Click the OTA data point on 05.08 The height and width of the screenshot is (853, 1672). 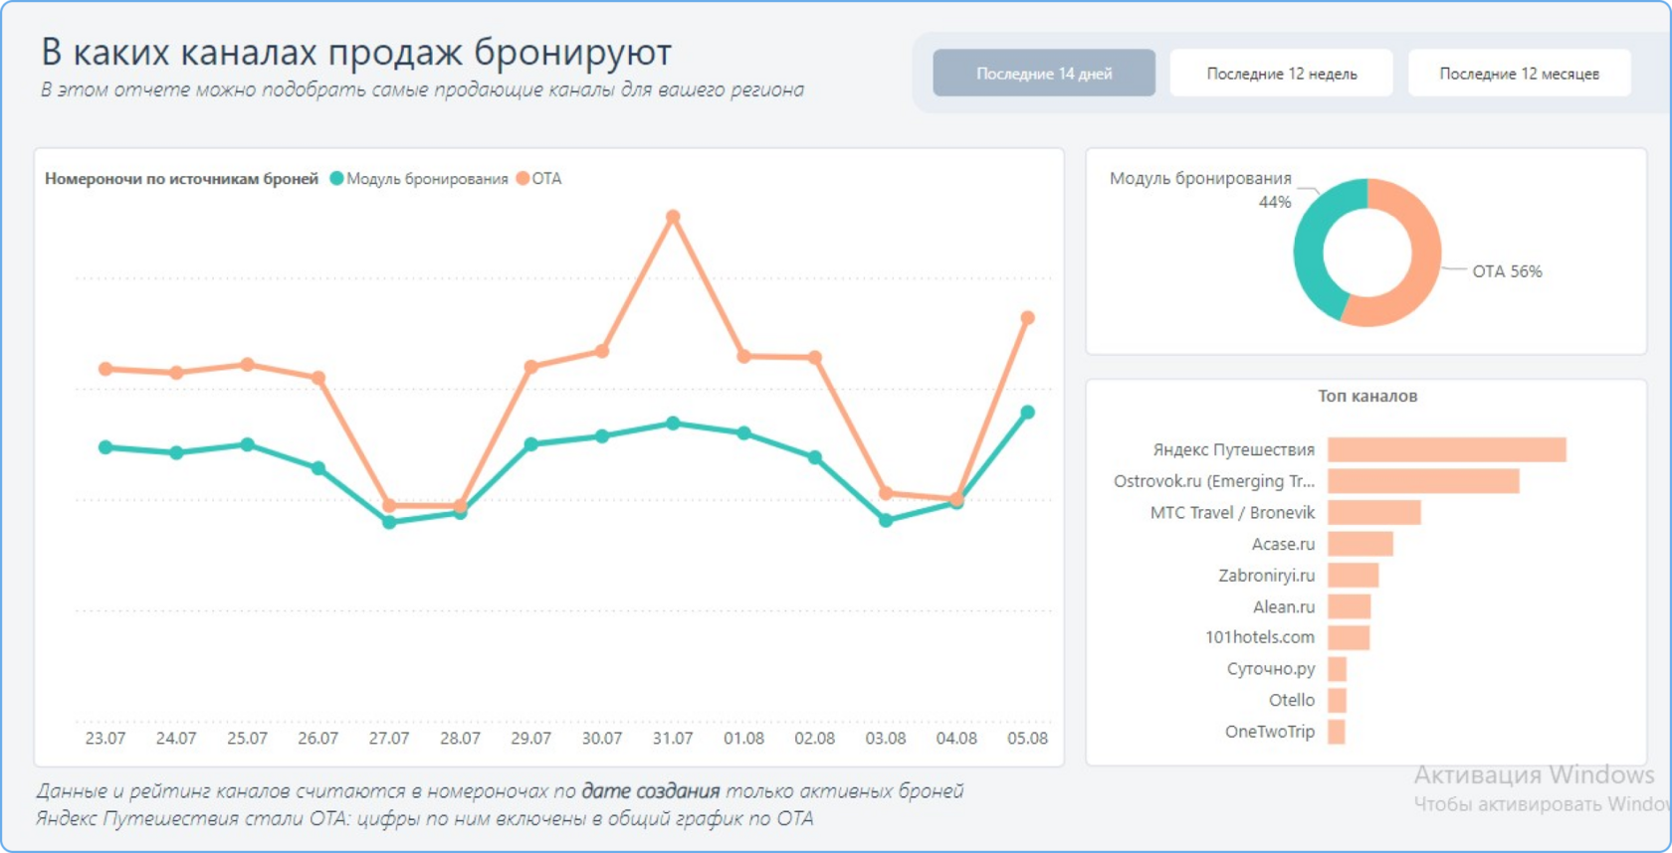1027,318
